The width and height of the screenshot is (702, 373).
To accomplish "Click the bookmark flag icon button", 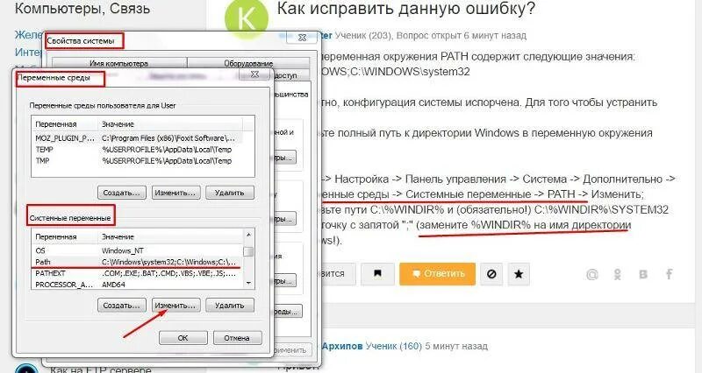I will [377, 274].
